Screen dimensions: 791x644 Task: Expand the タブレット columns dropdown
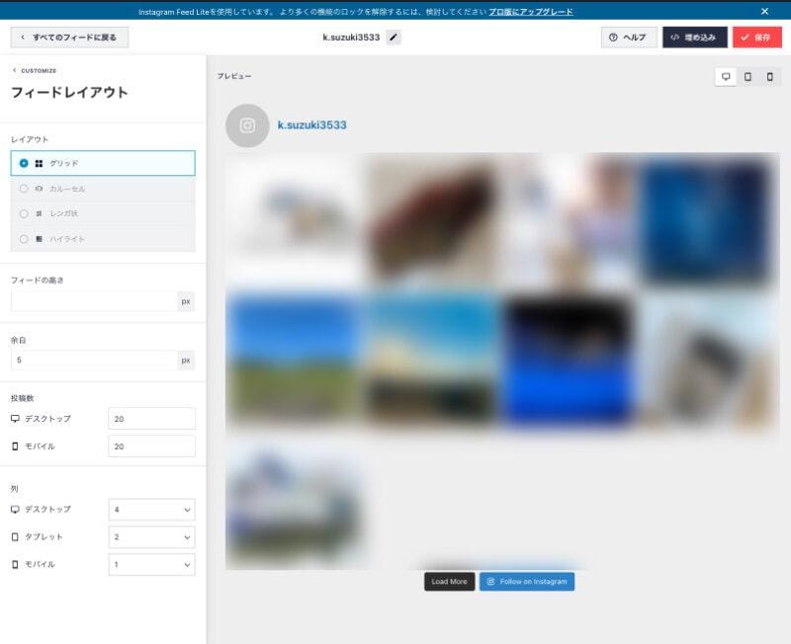pyautogui.click(x=151, y=537)
